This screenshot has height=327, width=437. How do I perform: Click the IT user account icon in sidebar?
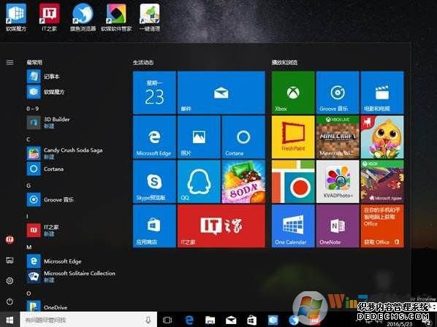tap(9, 239)
